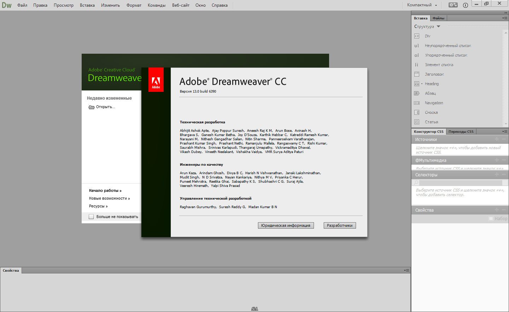509x312 pixels.
Task: Insert Неупорядоченный список (ul) element
Action: (x=443, y=46)
